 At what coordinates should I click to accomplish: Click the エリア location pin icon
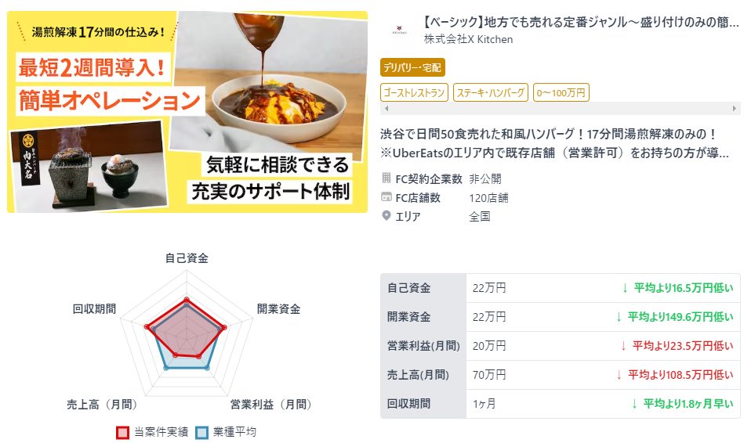tap(387, 216)
